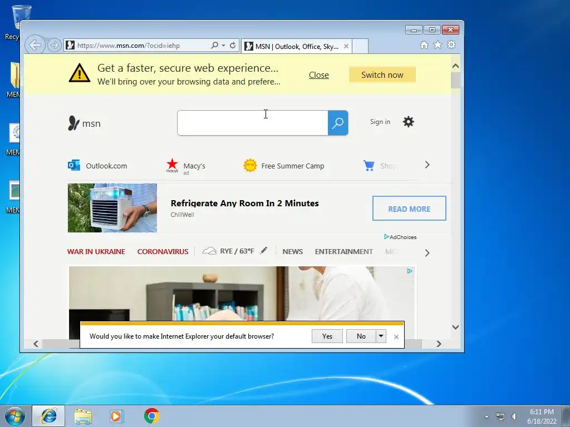
Task: Open the Outlook.com shortcut
Action: click(97, 166)
